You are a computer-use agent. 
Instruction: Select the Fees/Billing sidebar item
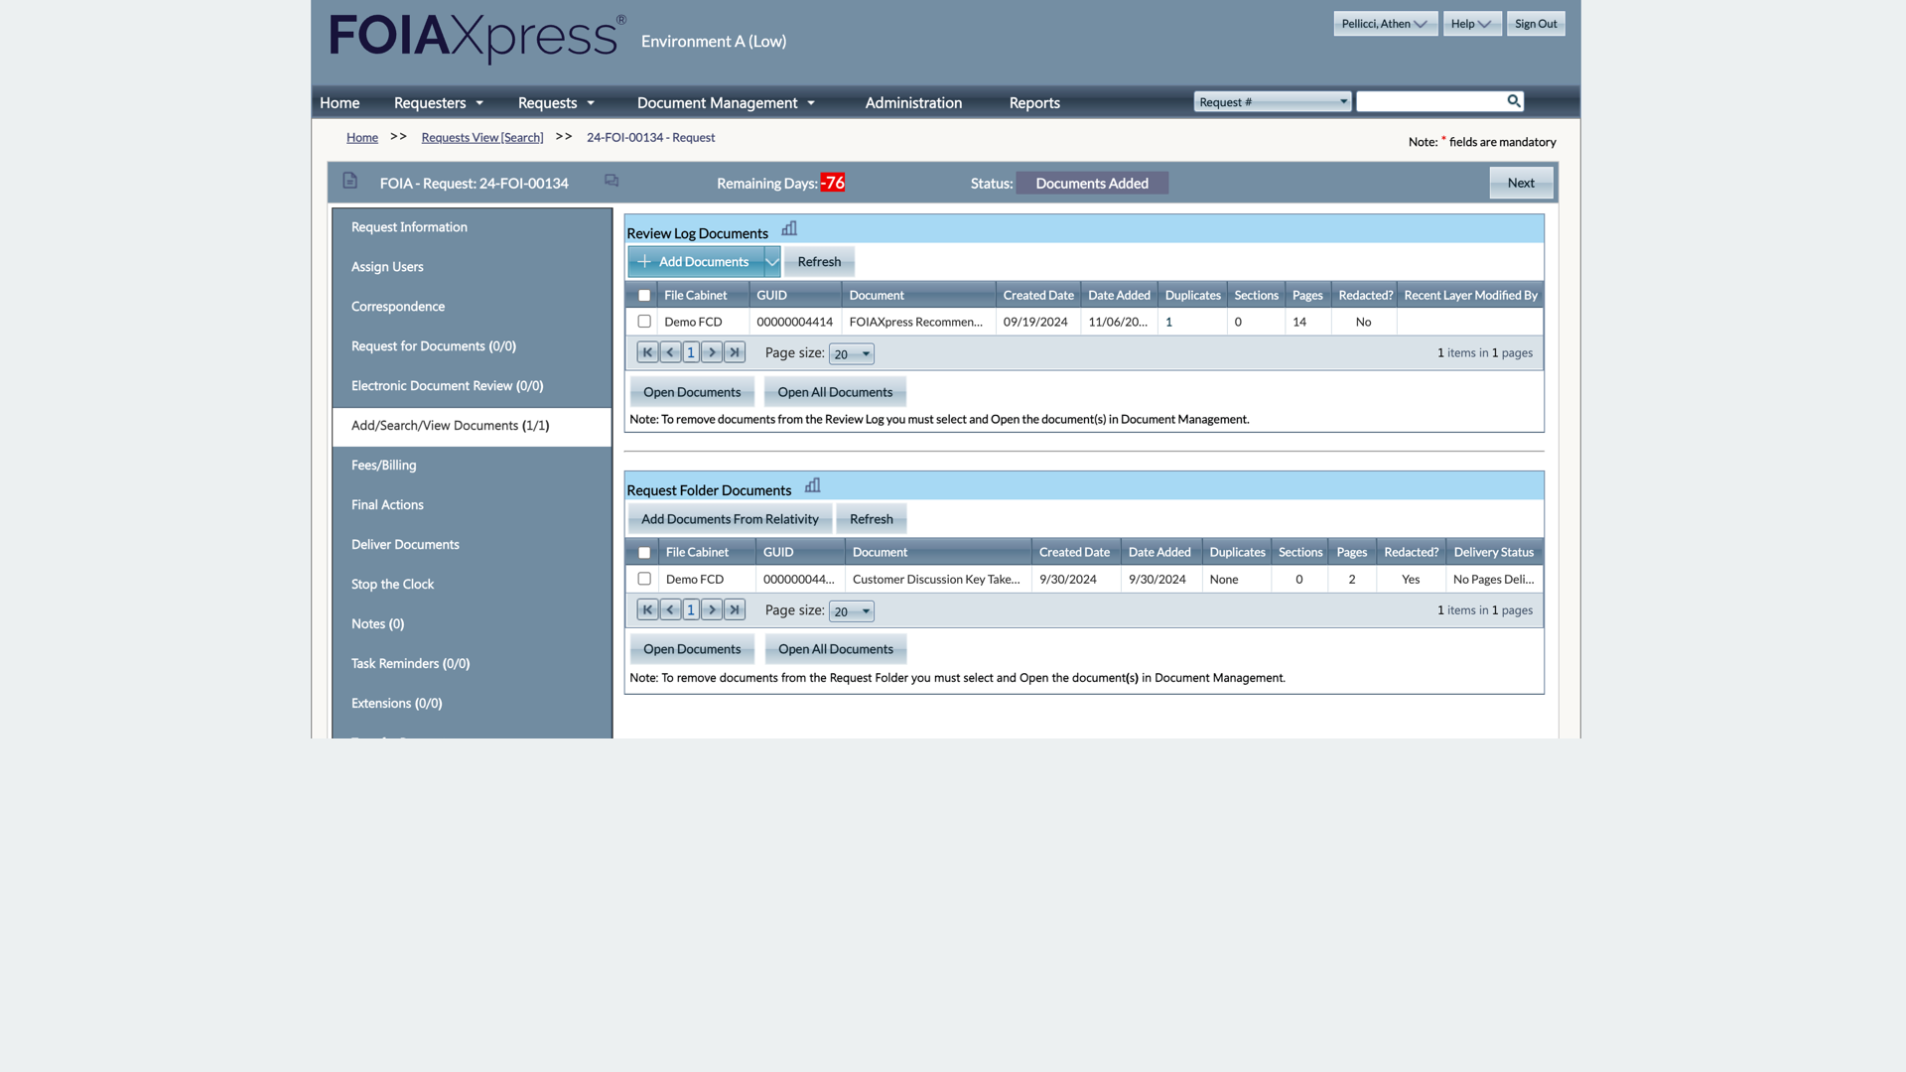pyautogui.click(x=384, y=465)
